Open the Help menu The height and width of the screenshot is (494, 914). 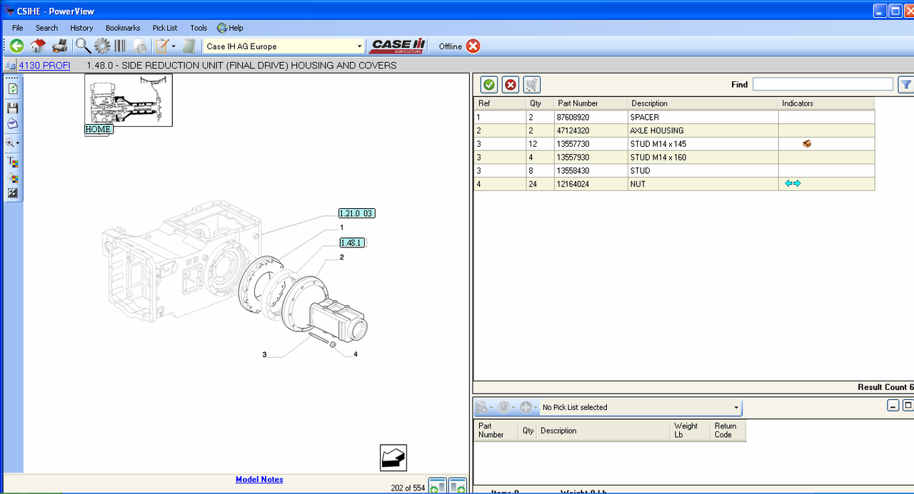coord(230,28)
